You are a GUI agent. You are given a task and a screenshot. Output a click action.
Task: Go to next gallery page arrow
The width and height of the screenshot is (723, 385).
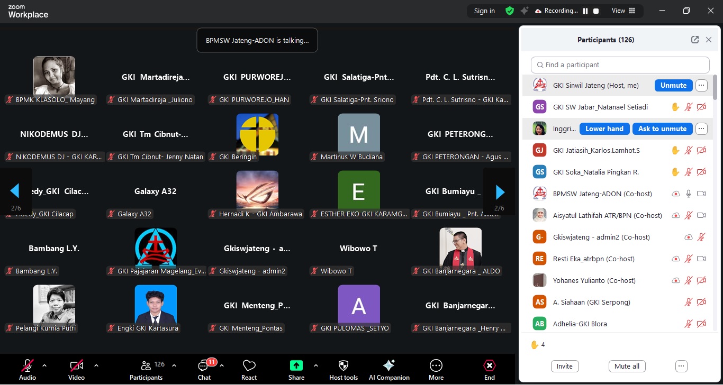pos(499,191)
